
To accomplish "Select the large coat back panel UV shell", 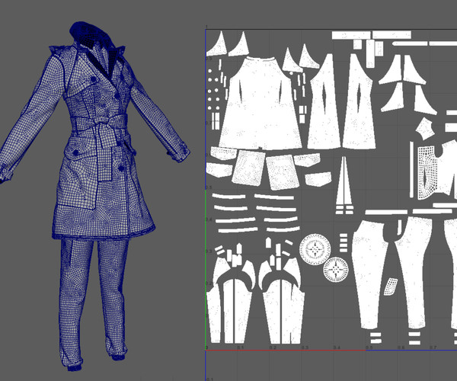I will 260,103.
